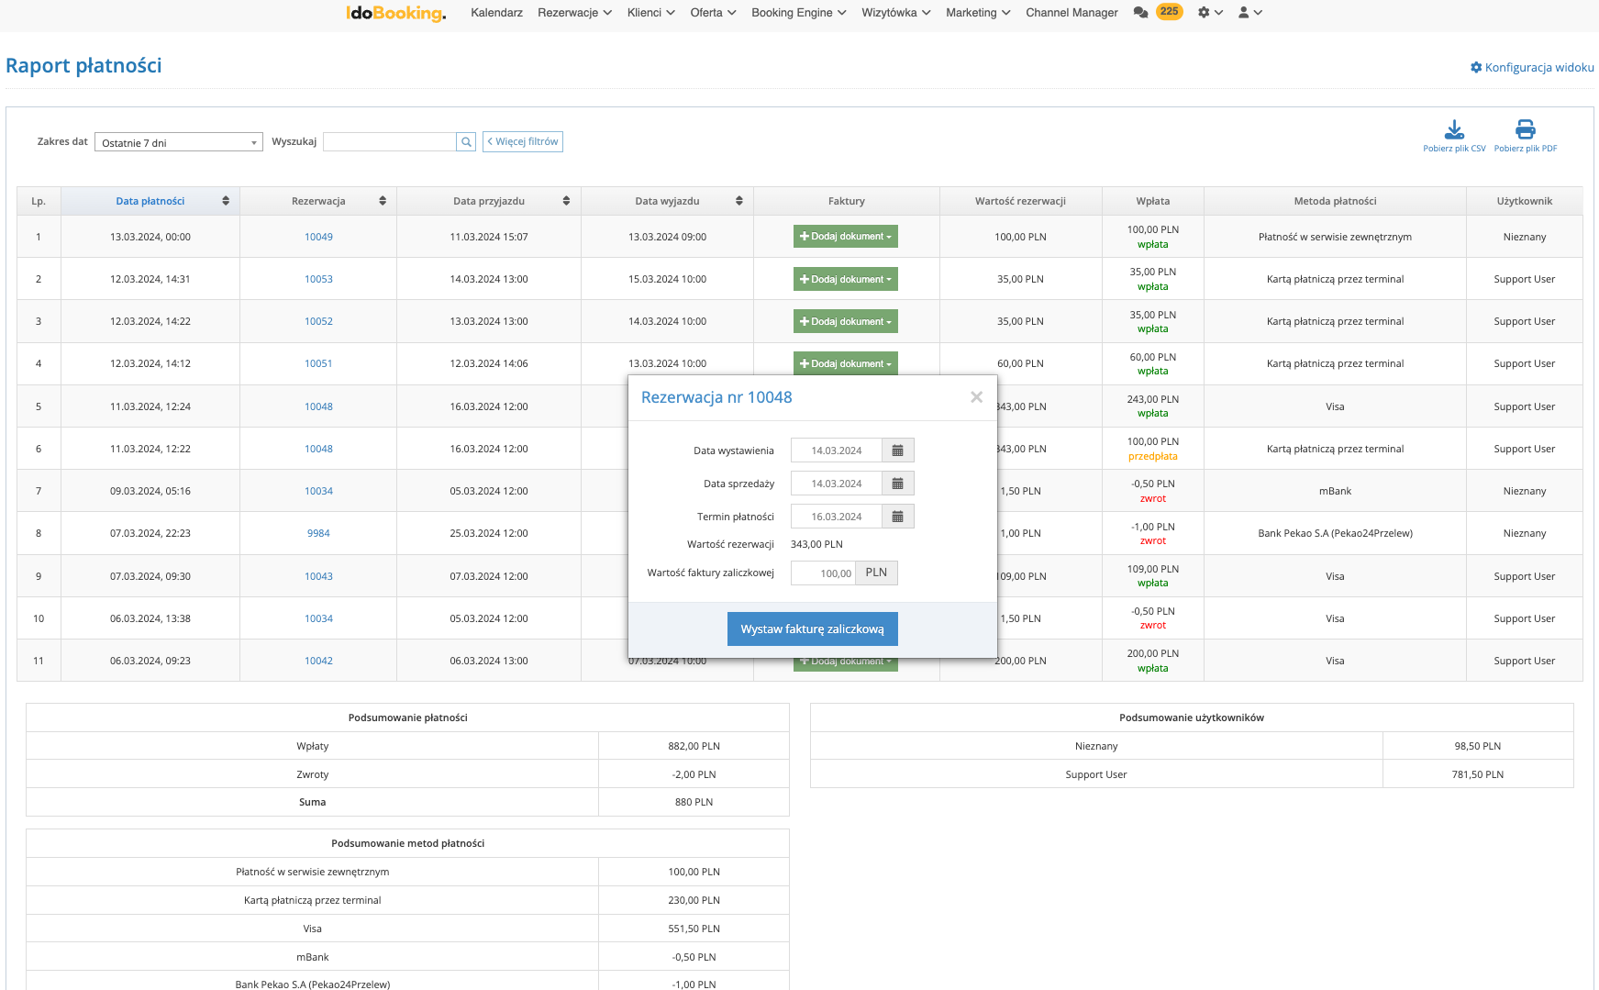Click the PDF printer download icon
1599x990 pixels.
click(1525, 130)
